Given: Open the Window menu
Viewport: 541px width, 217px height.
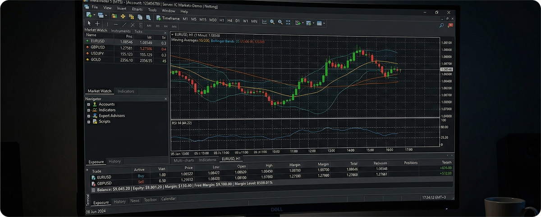Looking at the screenshot, I should [x=169, y=11].
